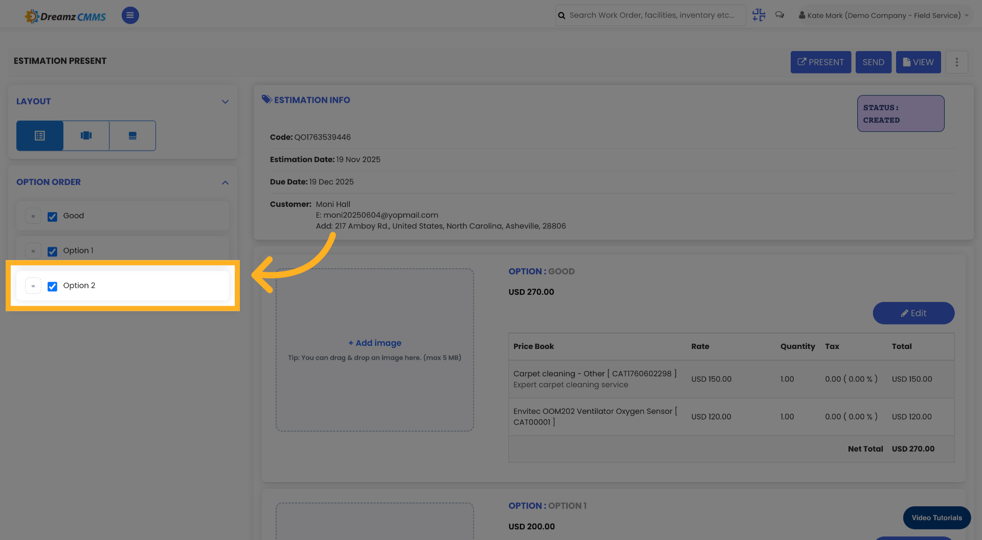Click the USD 150.00 rate cell
Image resolution: width=982 pixels, height=540 pixels.
711,379
